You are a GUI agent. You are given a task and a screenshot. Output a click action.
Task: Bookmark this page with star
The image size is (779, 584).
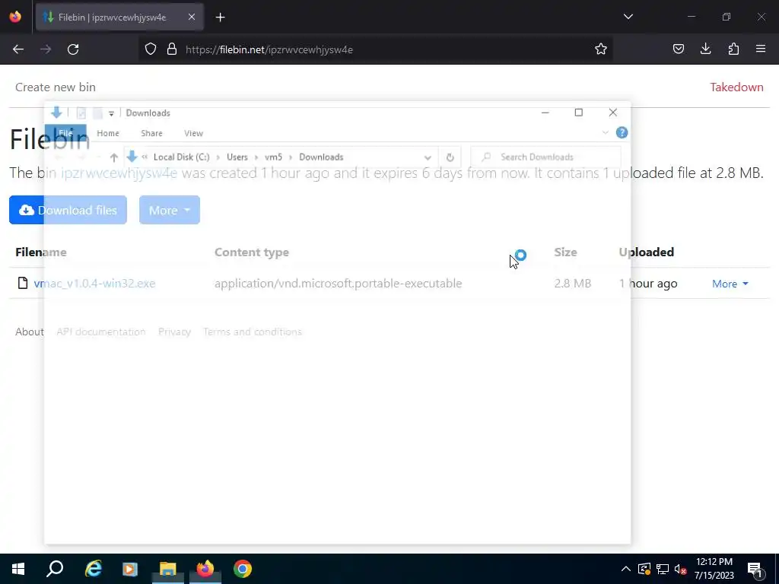click(x=601, y=49)
